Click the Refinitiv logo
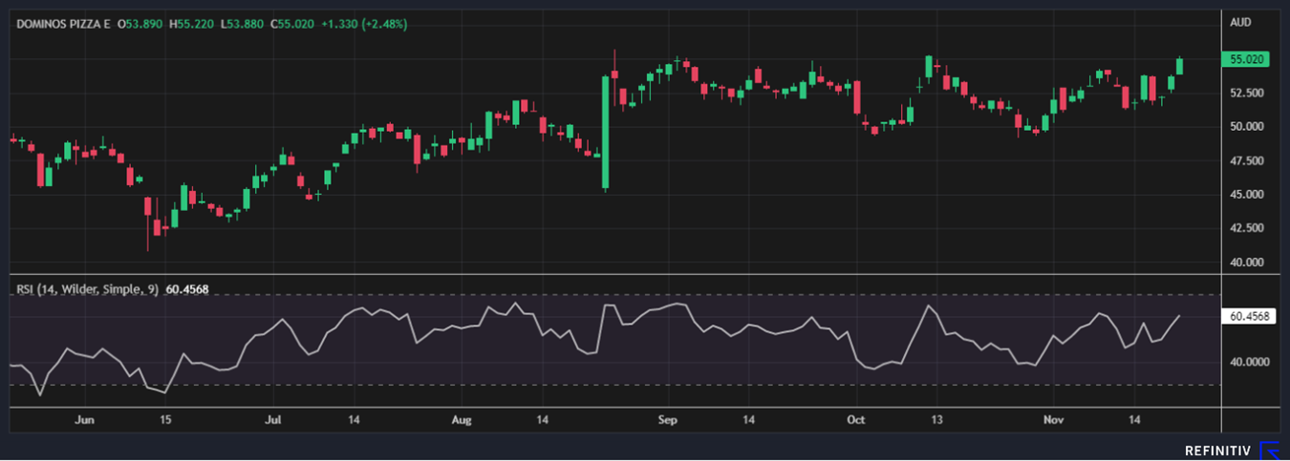 [x=1232, y=450]
